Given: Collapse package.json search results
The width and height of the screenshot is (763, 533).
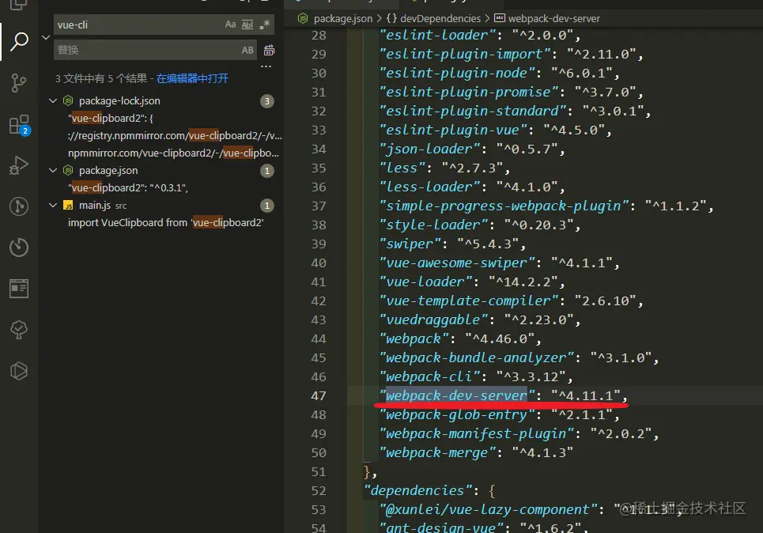Looking at the screenshot, I should coord(53,170).
